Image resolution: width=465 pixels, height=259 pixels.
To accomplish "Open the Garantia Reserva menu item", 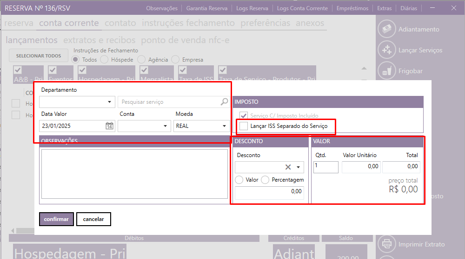I will pos(206,8).
